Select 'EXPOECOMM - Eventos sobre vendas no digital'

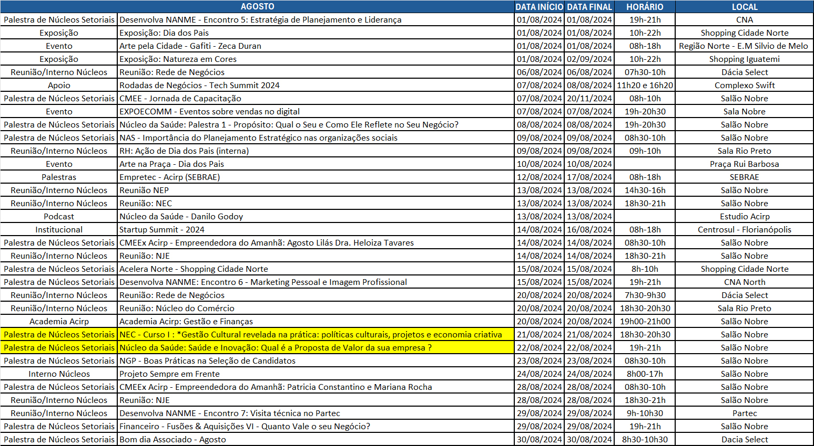pos(316,111)
